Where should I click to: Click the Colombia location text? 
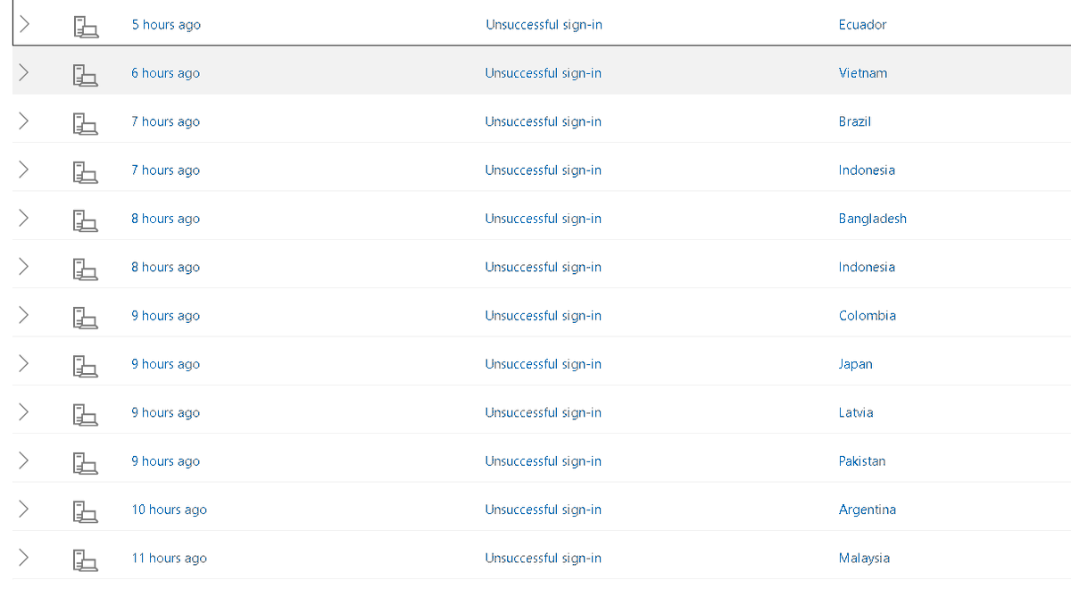(868, 315)
